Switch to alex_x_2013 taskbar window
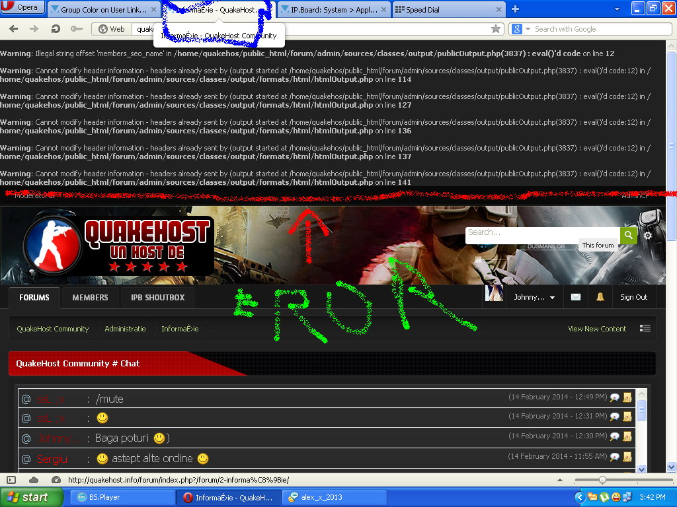 334,498
